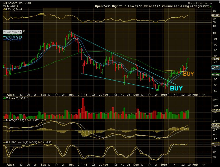Click the 1.437 tag on MACD scale

pyautogui.click(x=216, y=128)
